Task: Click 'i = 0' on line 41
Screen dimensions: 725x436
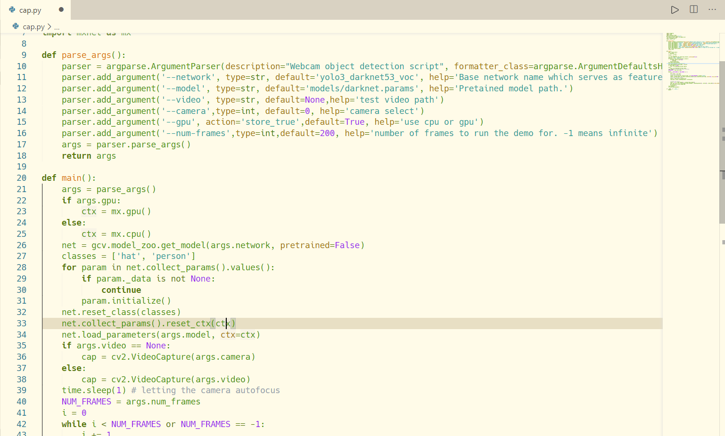Action: click(x=74, y=413)
